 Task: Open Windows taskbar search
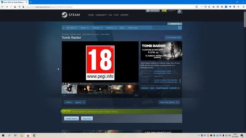(x=9, y=135)
